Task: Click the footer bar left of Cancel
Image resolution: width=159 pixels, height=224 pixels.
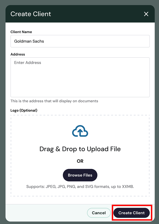Action: click(x=46, y=213)
